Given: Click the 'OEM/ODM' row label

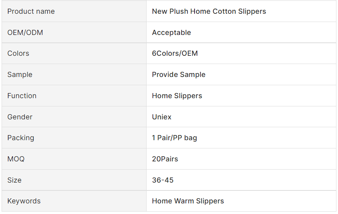Looking at the screenshot, I should (25, 33).
